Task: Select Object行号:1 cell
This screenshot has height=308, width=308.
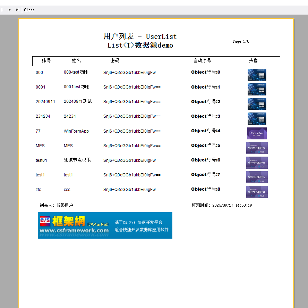Action: 205,87
